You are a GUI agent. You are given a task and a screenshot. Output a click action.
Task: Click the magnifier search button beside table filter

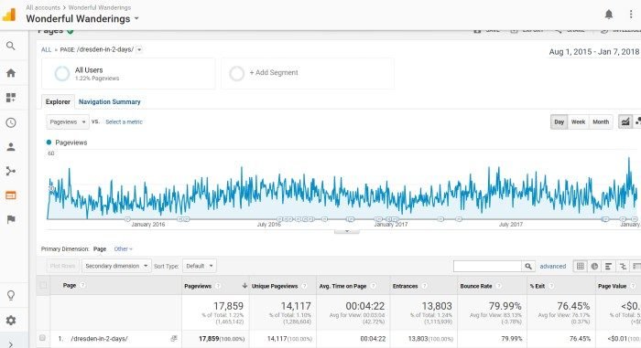click(528, 267)
